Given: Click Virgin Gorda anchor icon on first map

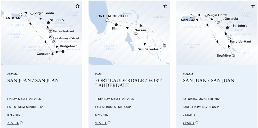Looking at the screenshot, I should pos(32,13).
